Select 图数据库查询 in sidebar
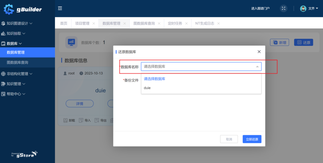323x163 pixels. (28, 62)
